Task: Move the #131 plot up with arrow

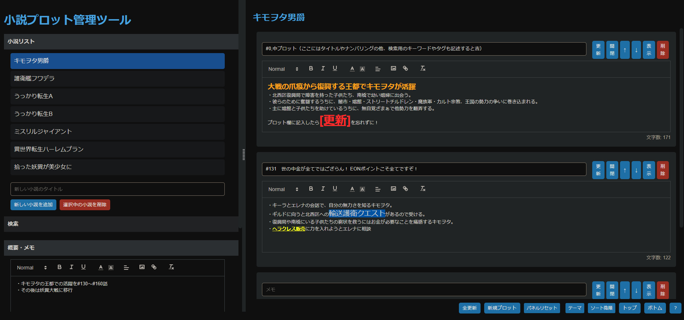Action: 625,170
